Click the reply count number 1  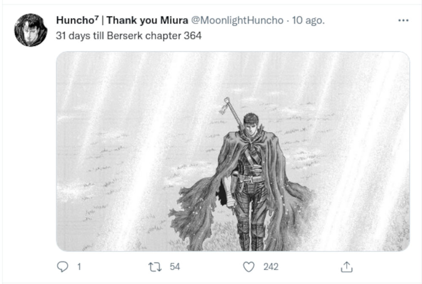78,267
